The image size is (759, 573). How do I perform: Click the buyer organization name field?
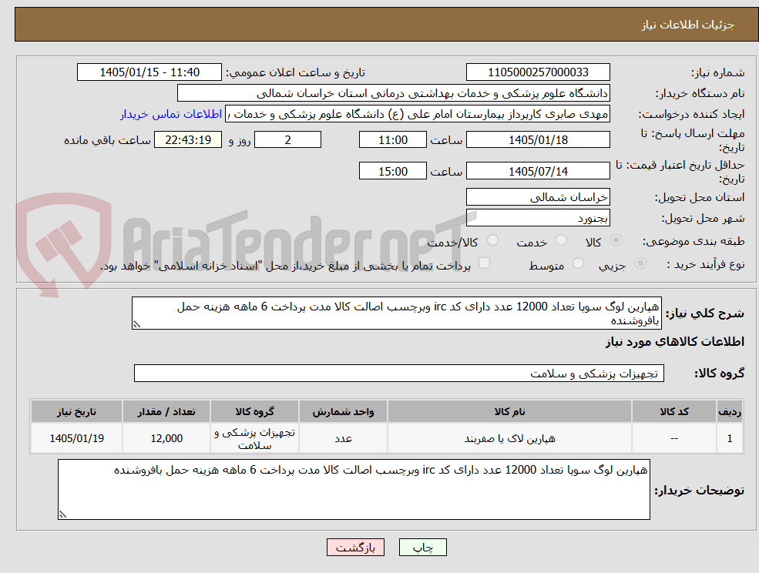[394, 93]
